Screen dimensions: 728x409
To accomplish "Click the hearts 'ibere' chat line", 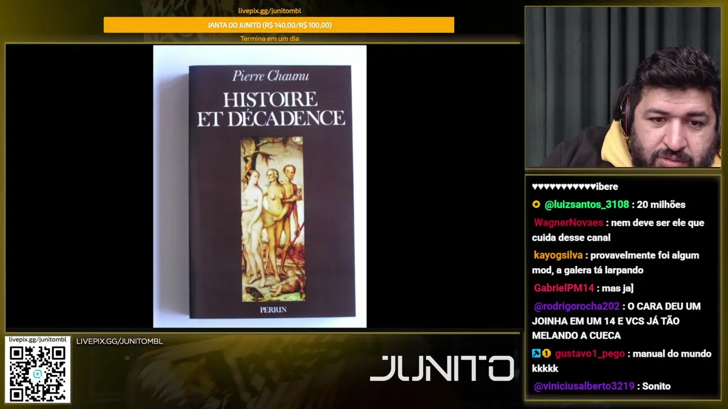I will [575, 186].
